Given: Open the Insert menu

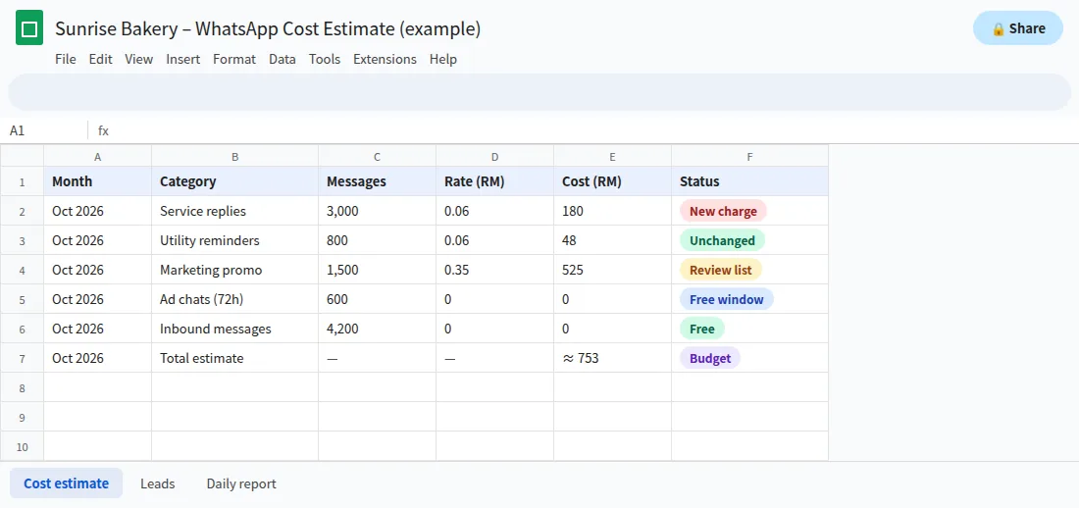Looking at the screenshot, I should coord(183,59).
